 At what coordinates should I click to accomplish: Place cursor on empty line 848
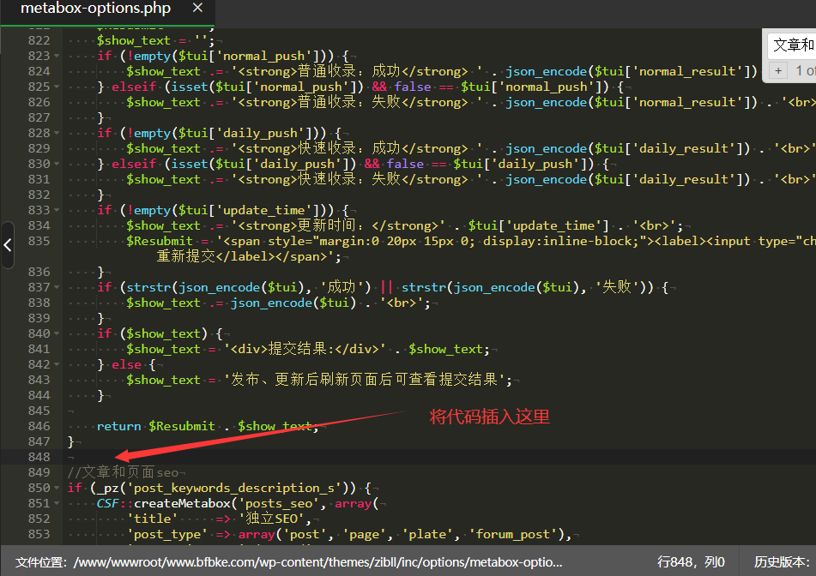tap(257, 457)
